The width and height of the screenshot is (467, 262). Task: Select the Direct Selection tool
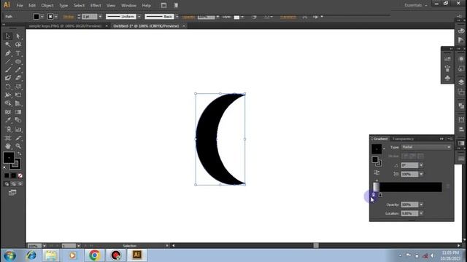pos(18,36)
